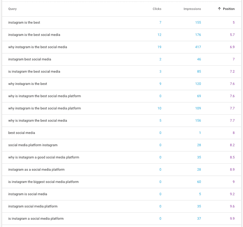Select query 'is instagram a social media platform'

pyautogui.click(x=36, y=219)
